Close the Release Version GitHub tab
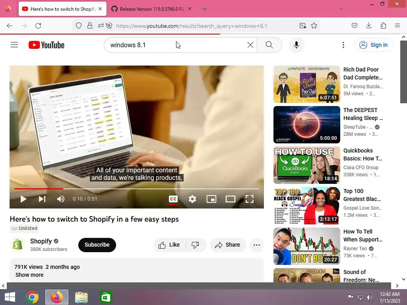Screen dimensions: 407x305 190,9
